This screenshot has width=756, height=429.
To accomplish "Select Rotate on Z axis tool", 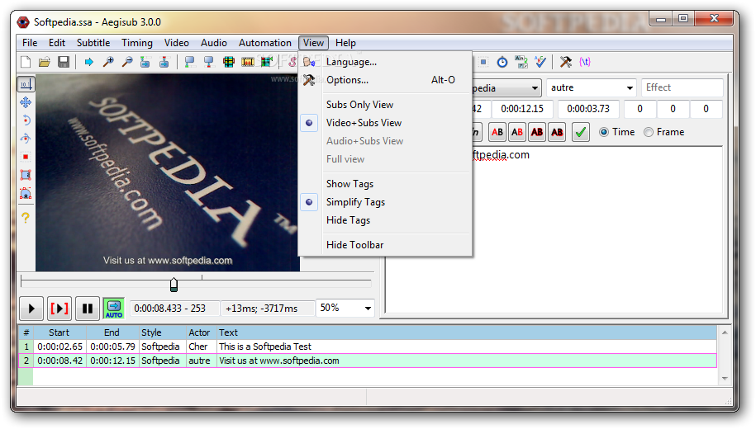I will (26, 120).
